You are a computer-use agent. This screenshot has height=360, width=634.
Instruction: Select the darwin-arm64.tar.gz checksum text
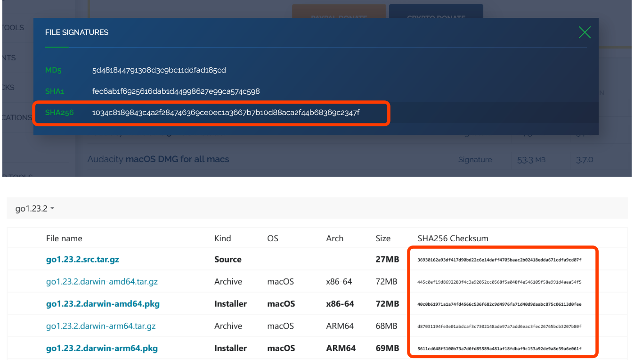pos(499,327)
